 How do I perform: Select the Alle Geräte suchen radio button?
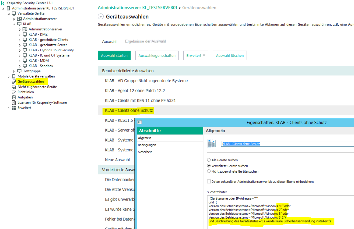click(x=209, y=160)
